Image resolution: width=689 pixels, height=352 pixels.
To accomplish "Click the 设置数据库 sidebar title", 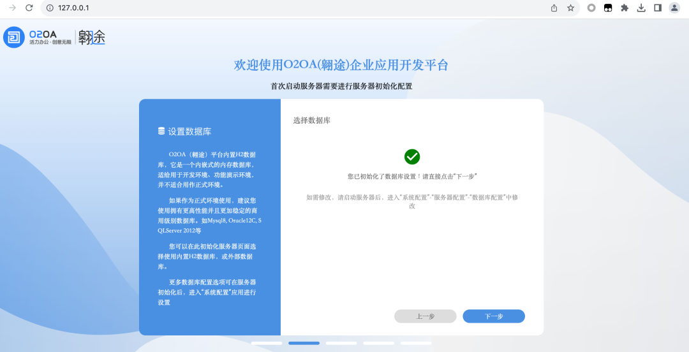I will 190,131.
